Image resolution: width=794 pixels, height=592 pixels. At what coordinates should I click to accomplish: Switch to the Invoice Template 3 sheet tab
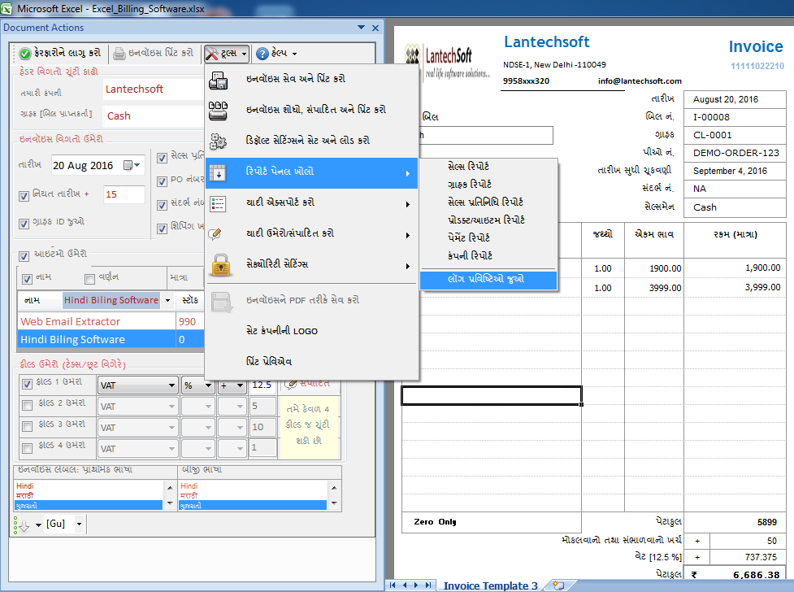click(490, 586)
